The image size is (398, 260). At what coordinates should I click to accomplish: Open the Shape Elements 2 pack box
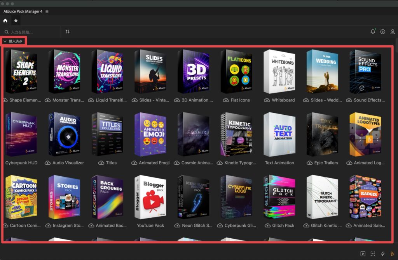(21, 71)
